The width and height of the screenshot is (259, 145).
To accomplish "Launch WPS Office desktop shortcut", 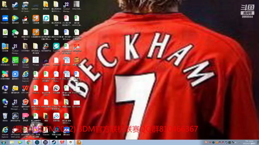I will click(26, 89).
